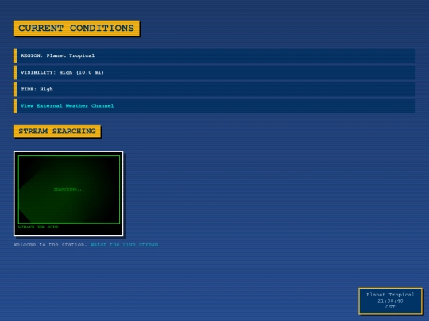Select the REGION: Planet Tropical row
Screen dimensions: 429x321
[214, 55]
